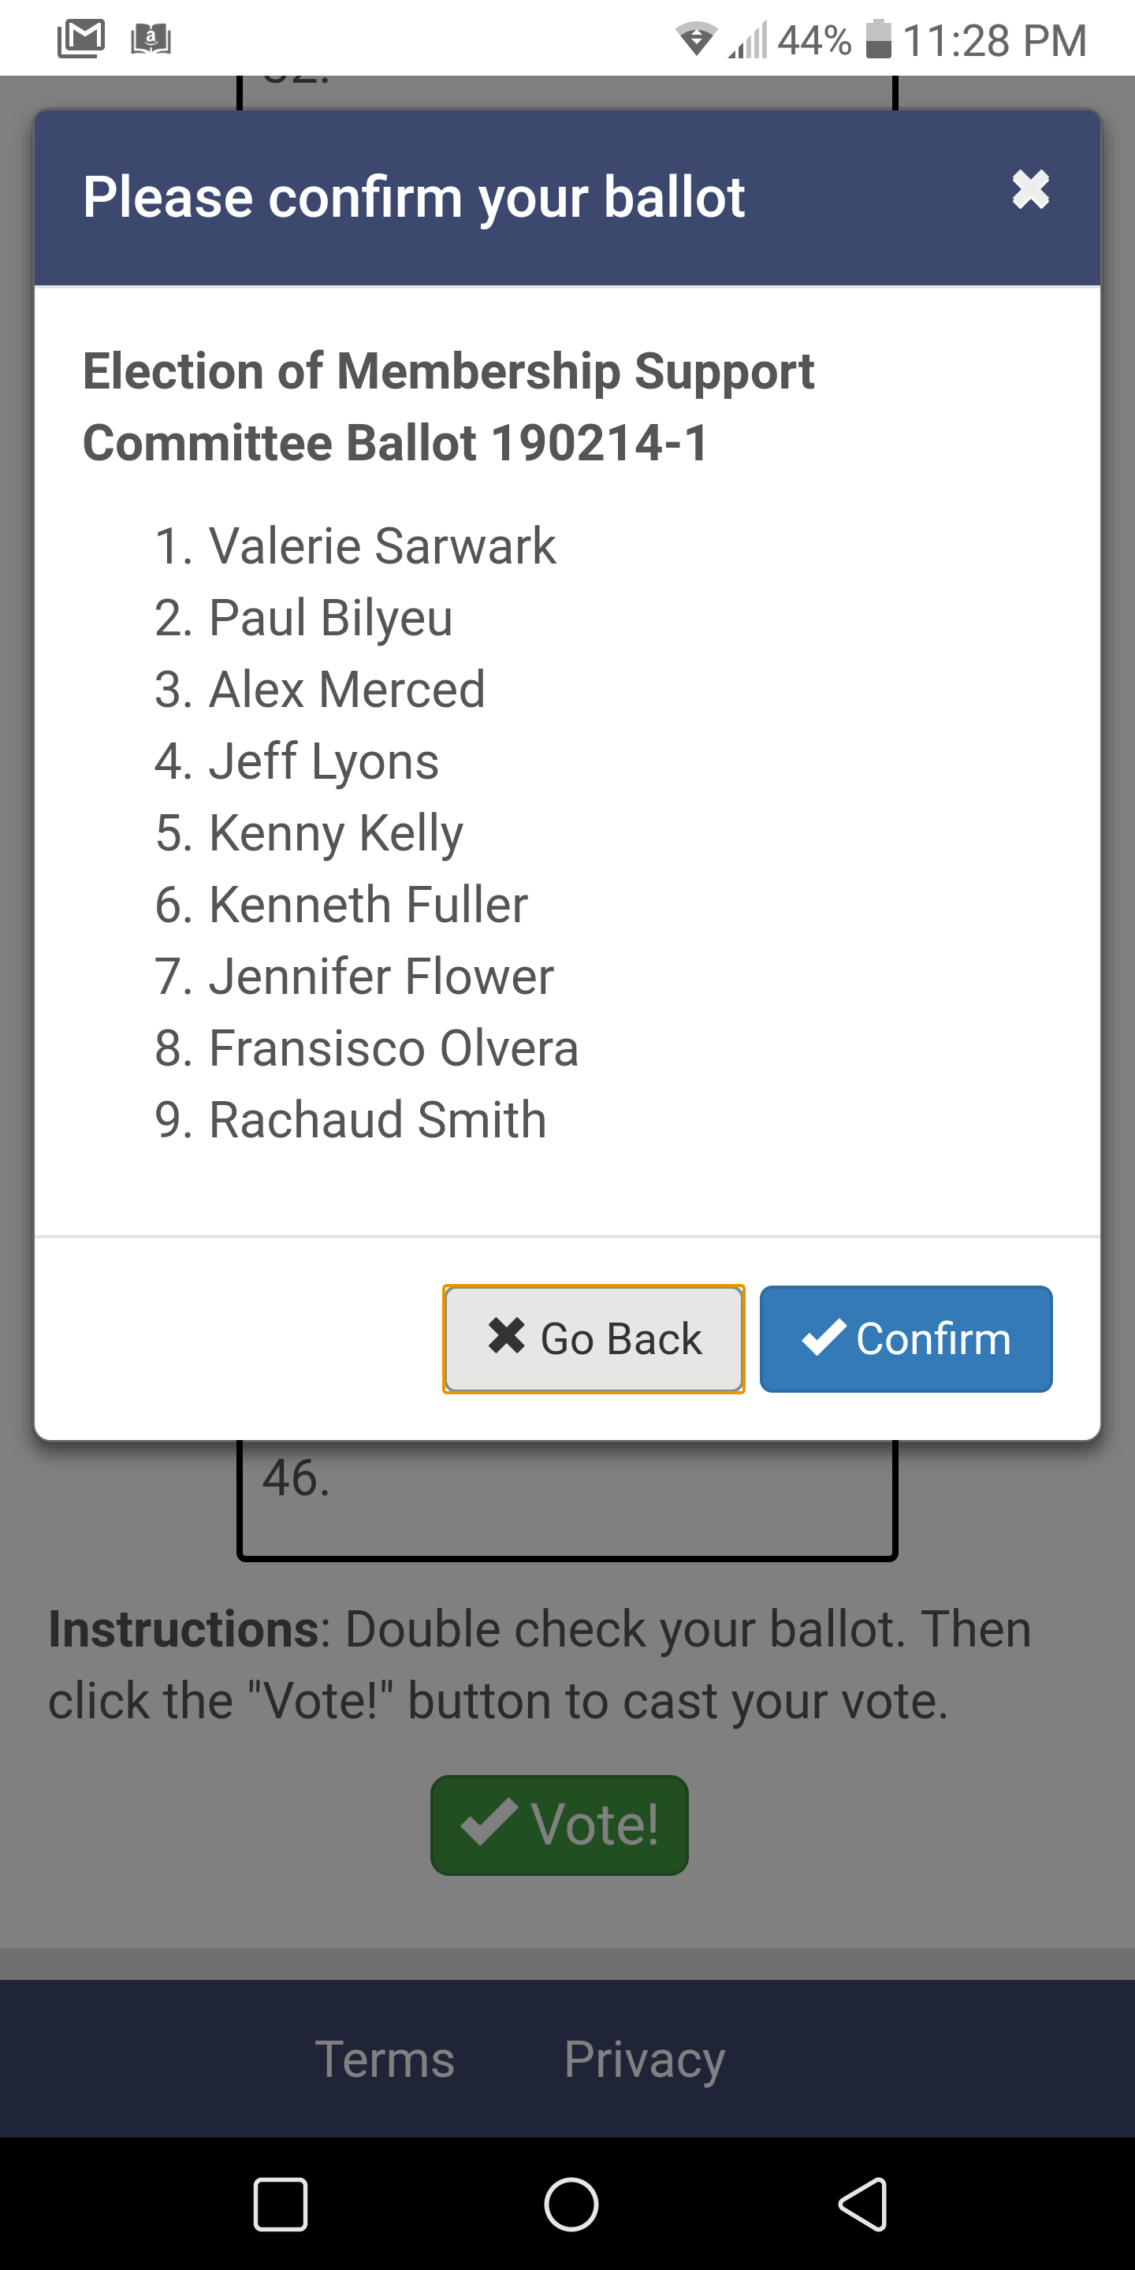Select Alex Merced ballot entry
Viewport: 1135px width, 2270px height.
tap(346, 689)
